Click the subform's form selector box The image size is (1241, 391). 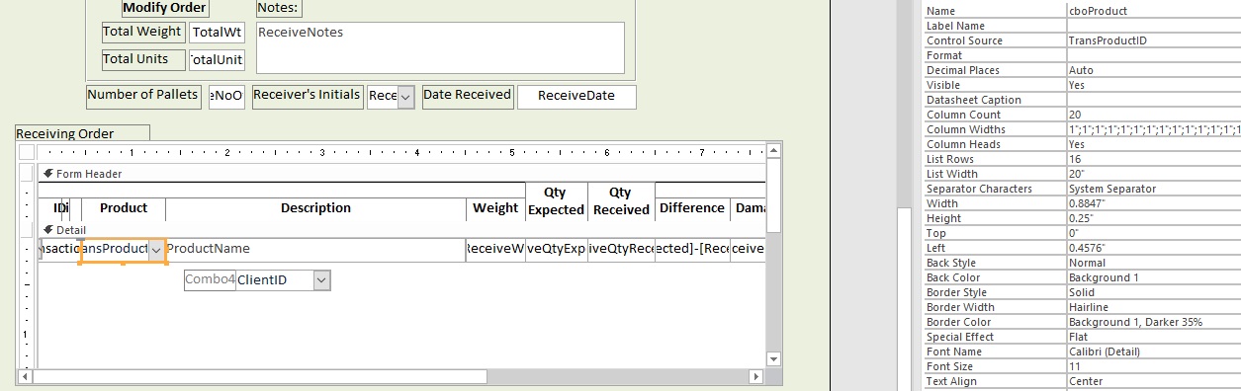tap(28, 152)
